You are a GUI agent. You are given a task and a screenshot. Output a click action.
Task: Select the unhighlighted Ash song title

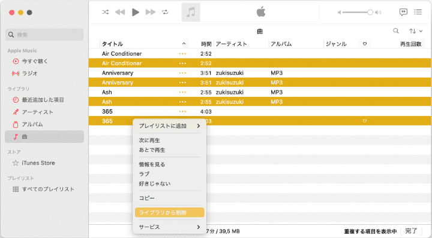pyautogui.click(x=107, y=92)
